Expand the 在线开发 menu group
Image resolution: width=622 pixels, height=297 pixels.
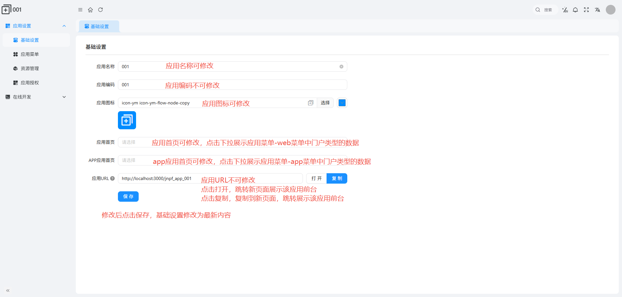tap(64, 97)
